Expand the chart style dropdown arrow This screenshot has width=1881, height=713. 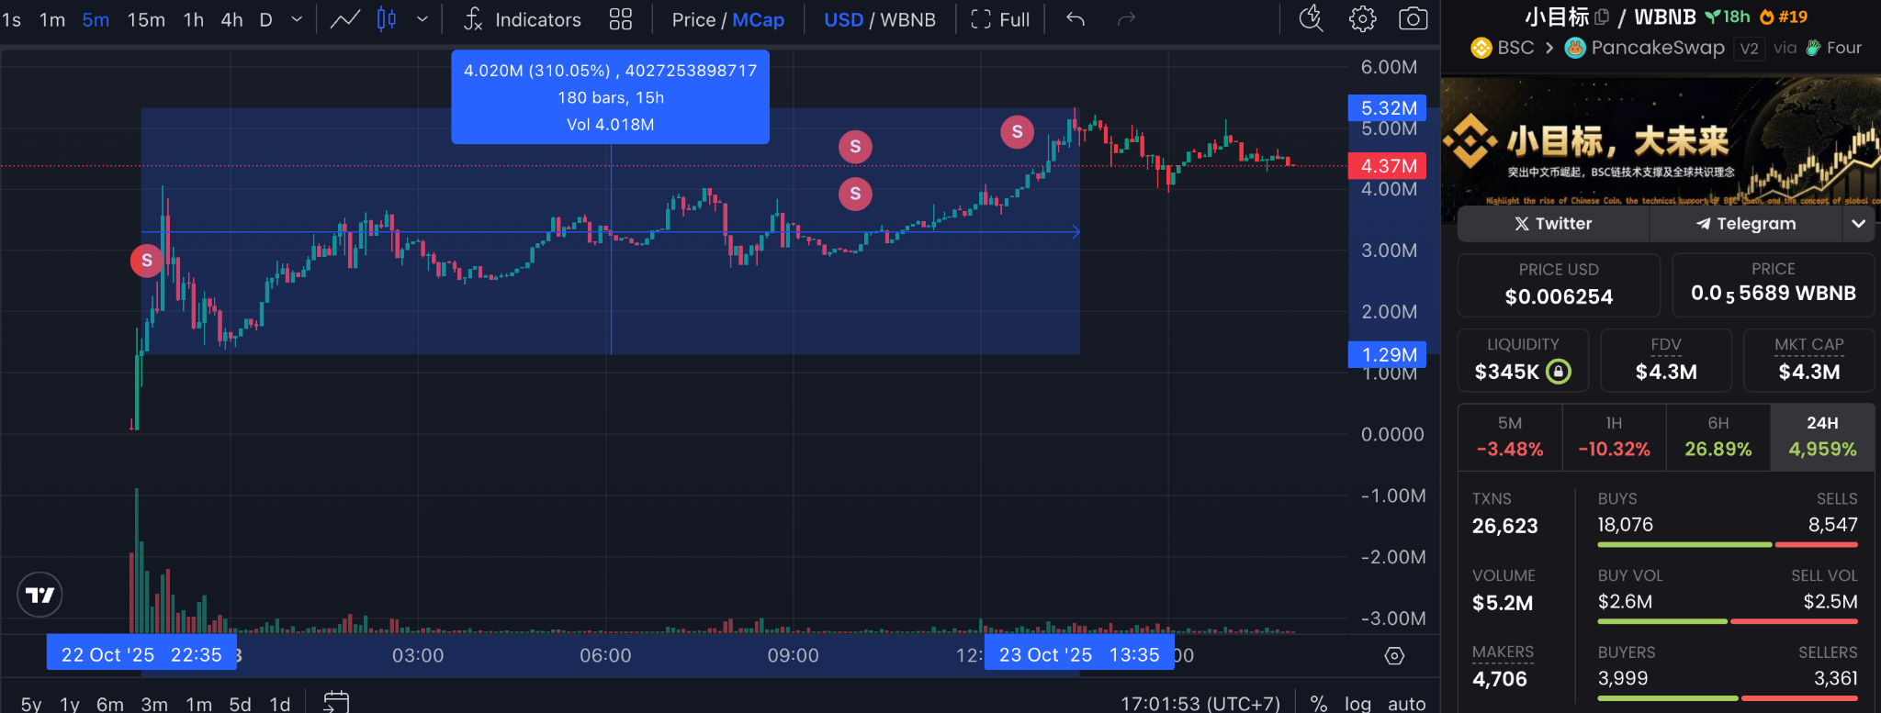coord(422,19)
